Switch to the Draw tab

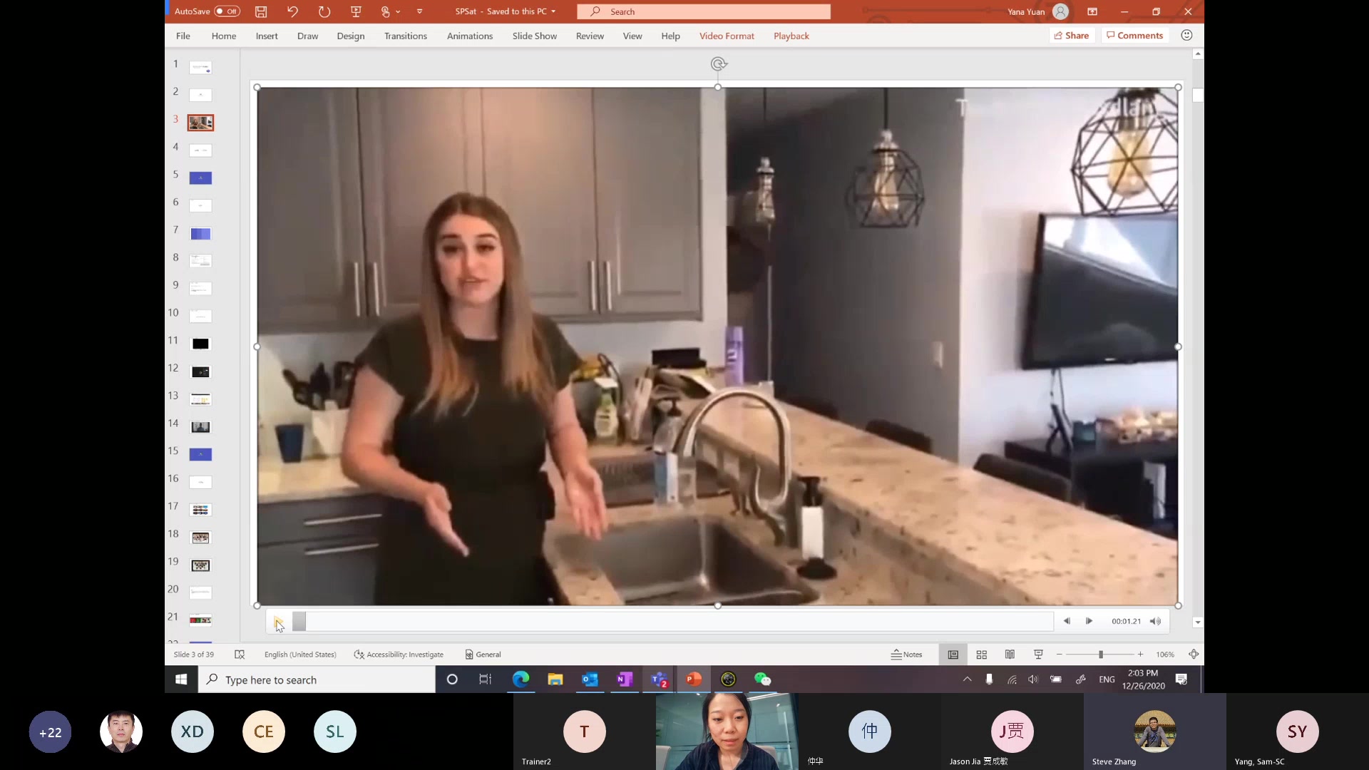point(308,36)
